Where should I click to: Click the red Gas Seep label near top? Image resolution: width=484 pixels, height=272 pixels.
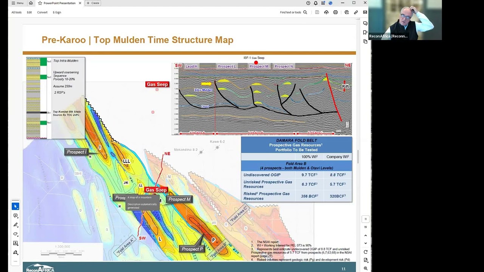pos(157,84)
